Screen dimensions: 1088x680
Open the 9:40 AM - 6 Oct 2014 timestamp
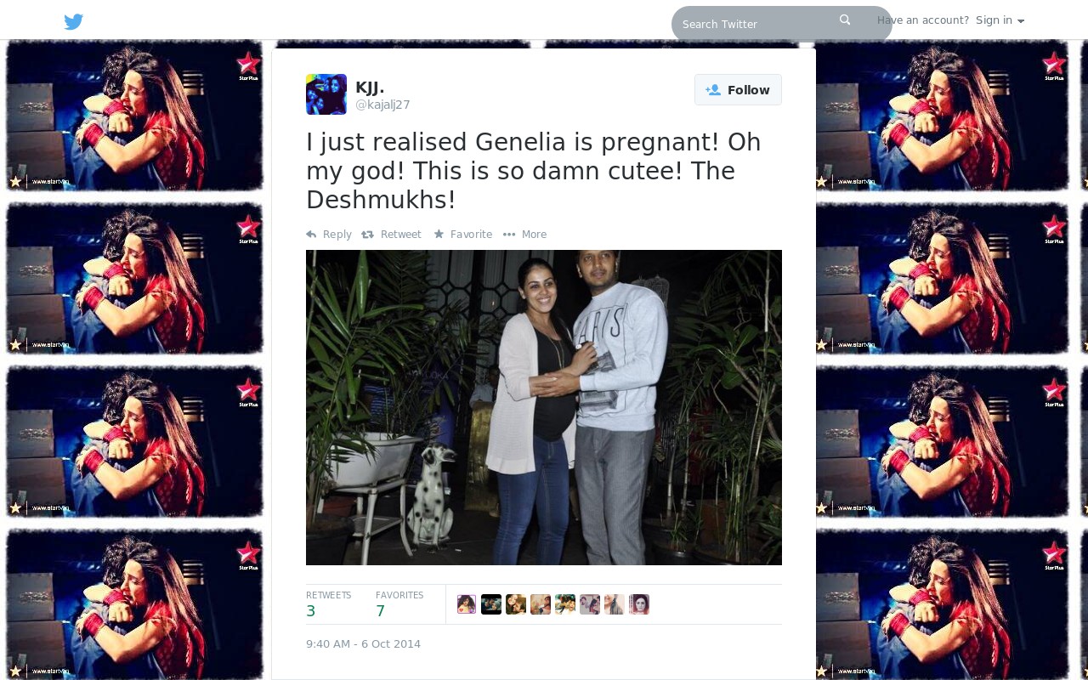coord(363,643)
